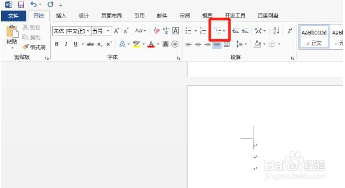
Task: Switch to the 页面布局 tab
Action: coord(111,16)
